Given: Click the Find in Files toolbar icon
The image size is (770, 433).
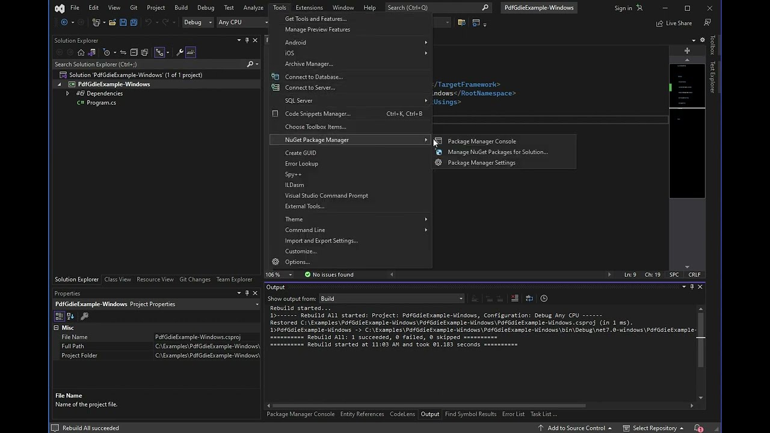Looking at the screenshot, I should coord(461,22).
